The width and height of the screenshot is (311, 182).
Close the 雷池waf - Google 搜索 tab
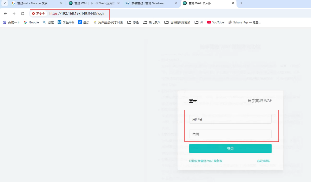tap(61, 3)
